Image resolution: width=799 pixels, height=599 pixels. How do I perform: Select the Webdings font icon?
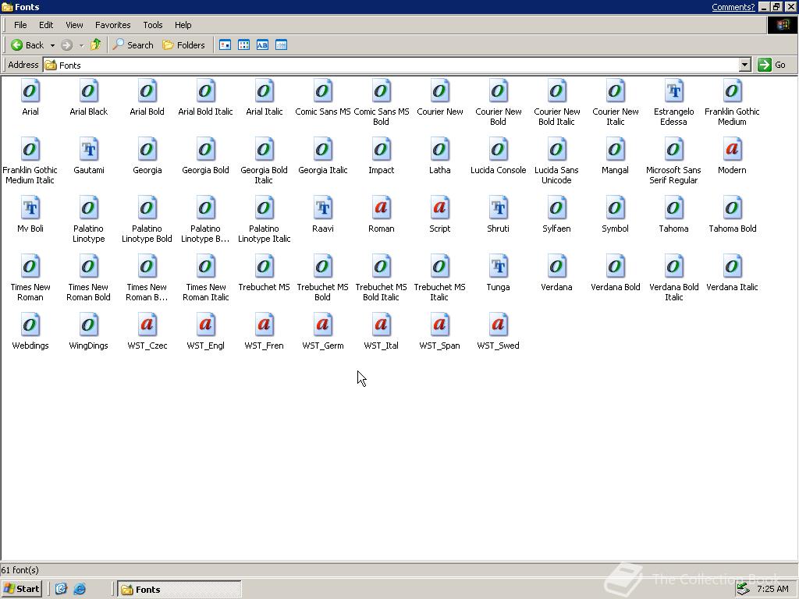tap(30, 326)
